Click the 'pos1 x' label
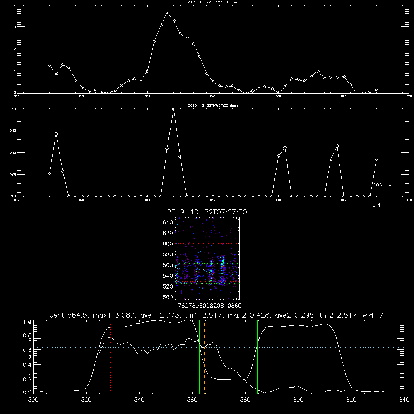 (x=382, y=185)
